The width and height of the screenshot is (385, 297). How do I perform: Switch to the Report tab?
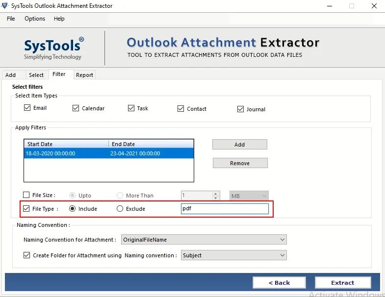[x=84, y=75]
